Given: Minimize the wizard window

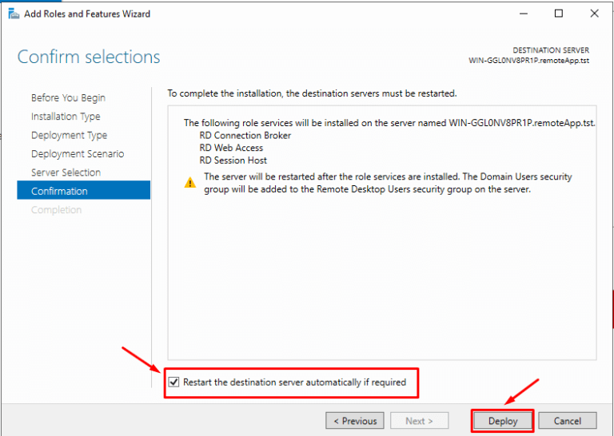Looking at the screenshot, I should point(522,14).
